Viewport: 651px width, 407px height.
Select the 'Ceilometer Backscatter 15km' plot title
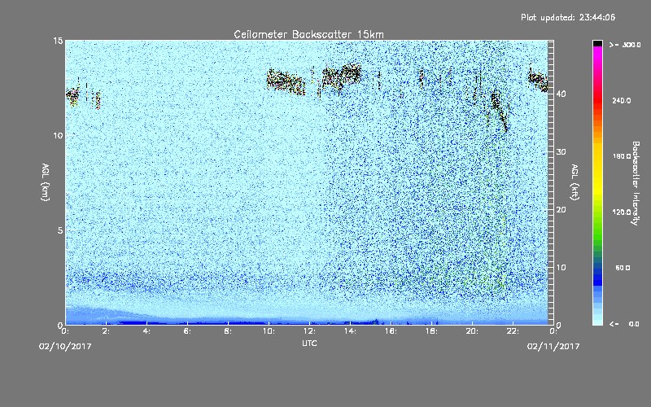tap(309, 34)
